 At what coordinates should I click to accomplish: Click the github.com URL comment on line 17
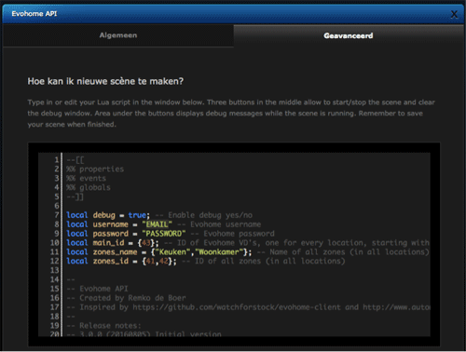(237, 307)
